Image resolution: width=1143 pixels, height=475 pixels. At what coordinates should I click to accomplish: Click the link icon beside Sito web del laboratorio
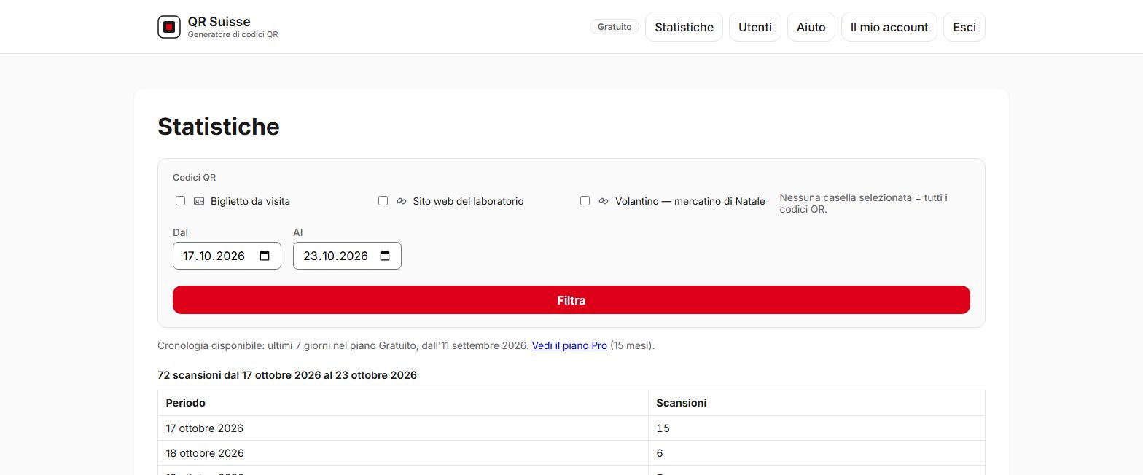coord(402,201)
